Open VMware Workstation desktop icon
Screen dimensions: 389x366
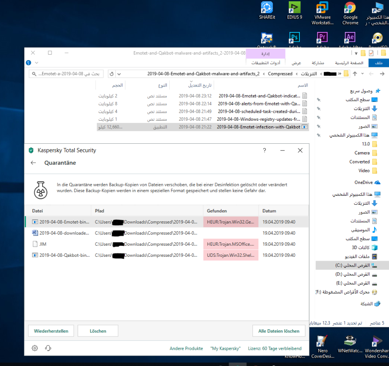(322, 13)
